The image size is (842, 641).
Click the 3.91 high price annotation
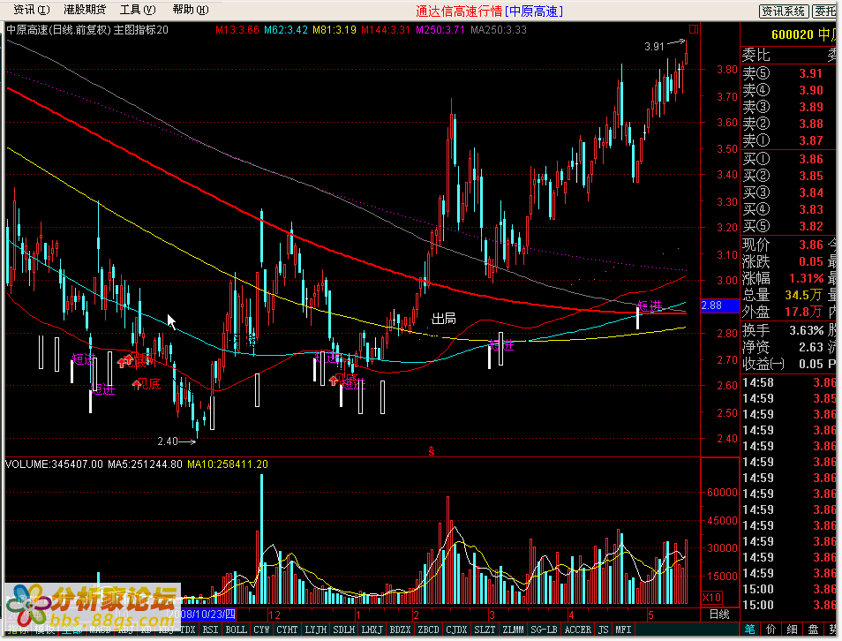[654, 47]
